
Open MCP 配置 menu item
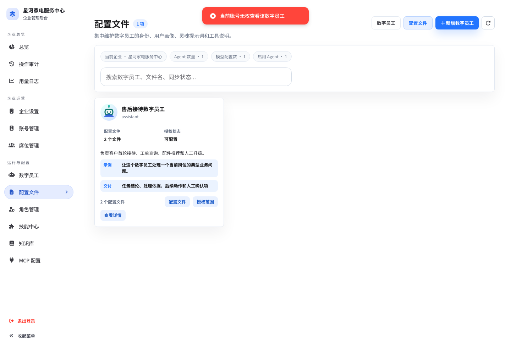(39, 260)
